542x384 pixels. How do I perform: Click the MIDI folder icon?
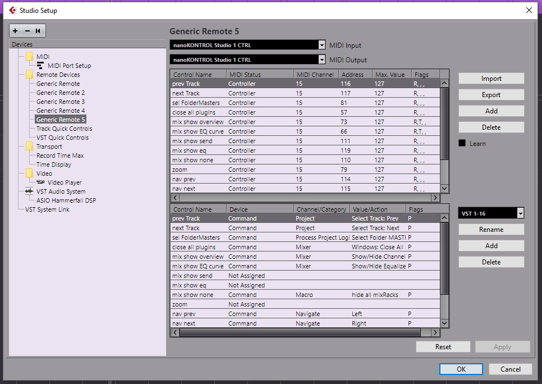pos(30,56)
